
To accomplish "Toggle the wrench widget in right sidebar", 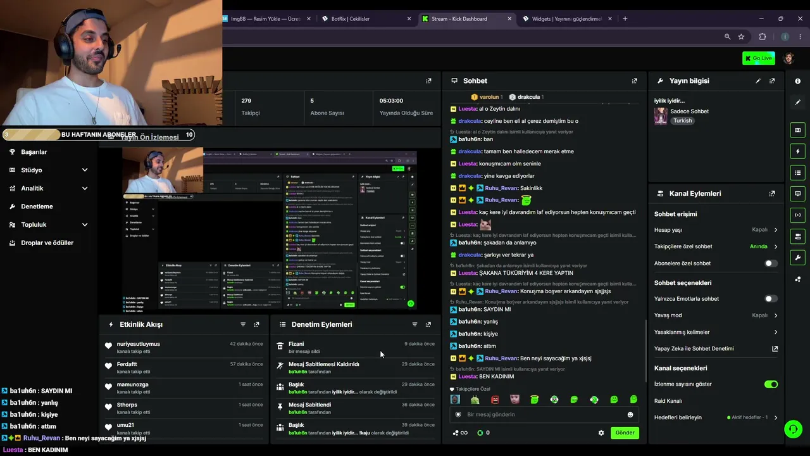I will pyautogui.click(x=797, y=258).
